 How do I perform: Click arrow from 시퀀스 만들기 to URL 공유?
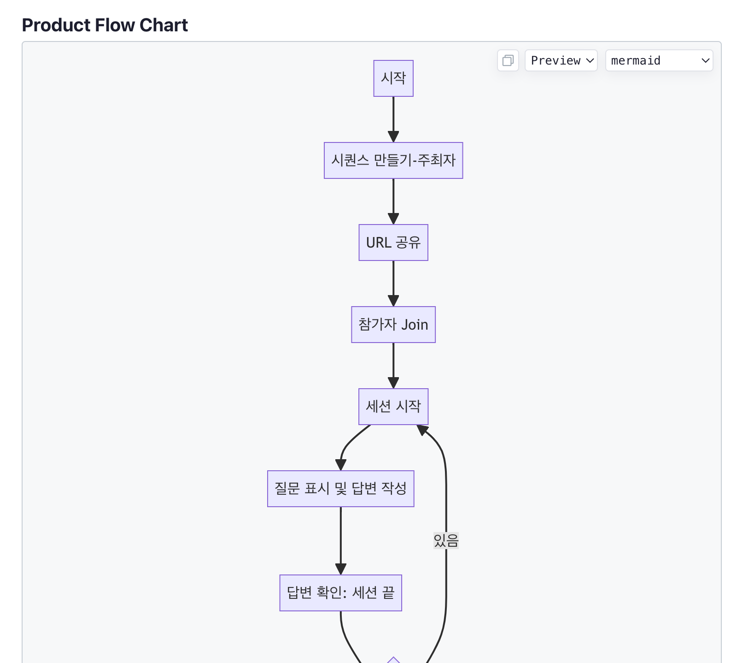(393, 201)
